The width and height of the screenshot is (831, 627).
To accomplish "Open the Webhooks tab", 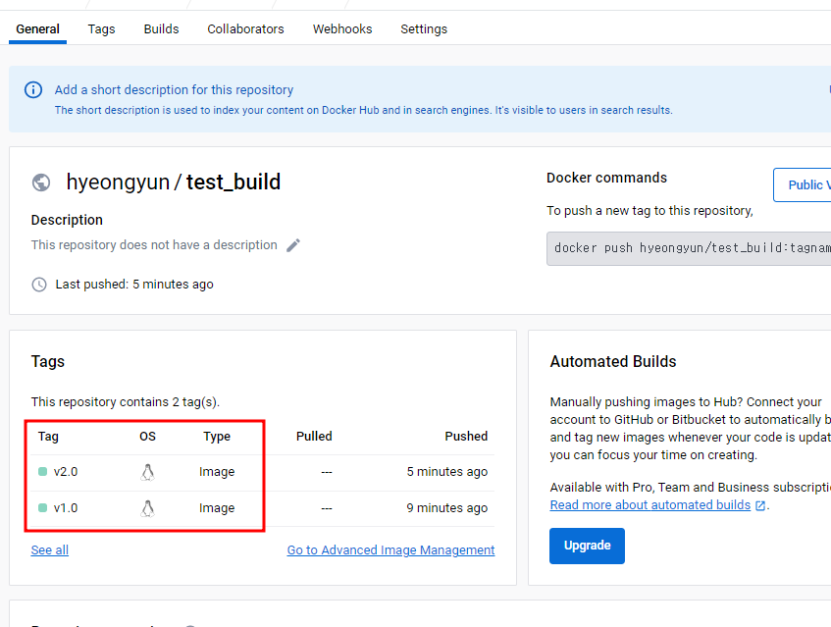I will click(342, 29).
